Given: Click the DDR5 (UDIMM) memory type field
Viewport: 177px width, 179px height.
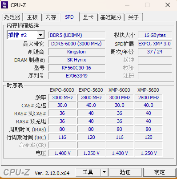Looking at the screenshot, I should point(77,35).
